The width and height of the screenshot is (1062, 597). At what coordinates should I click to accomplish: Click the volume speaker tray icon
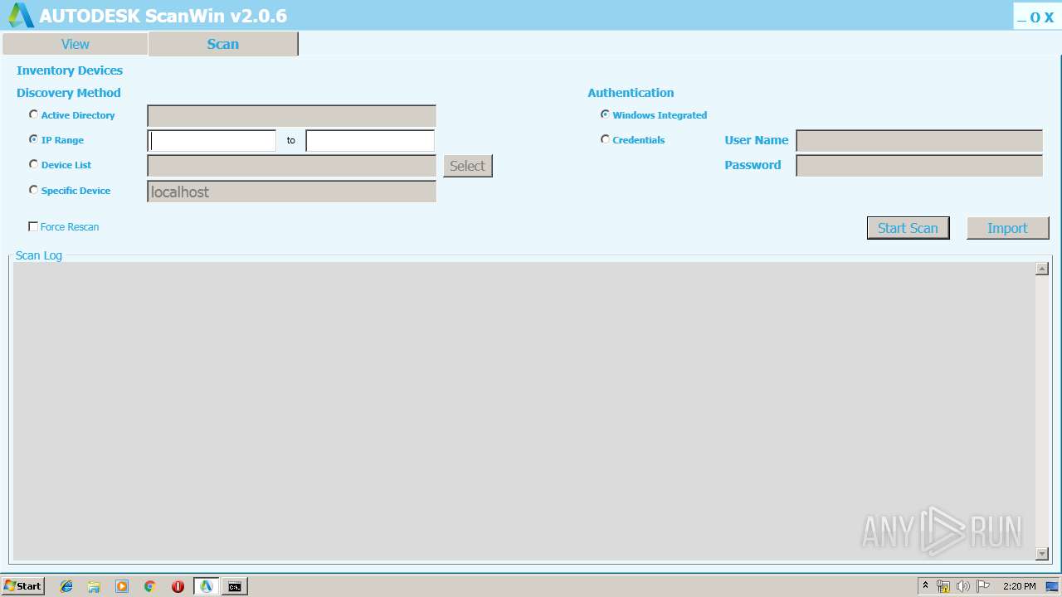(962, 586)
